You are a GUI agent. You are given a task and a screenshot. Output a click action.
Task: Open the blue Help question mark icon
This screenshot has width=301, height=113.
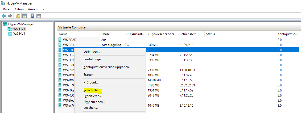tap(32, 16)
